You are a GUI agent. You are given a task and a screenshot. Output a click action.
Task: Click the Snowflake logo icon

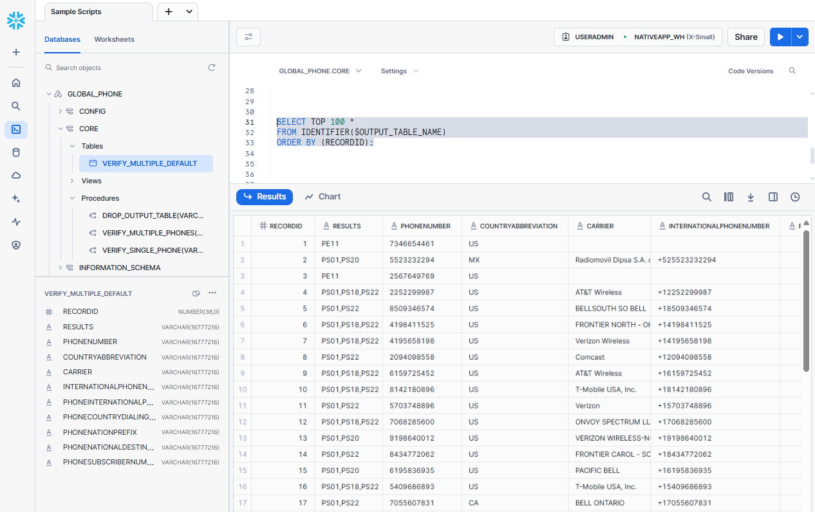click(16, 21)
